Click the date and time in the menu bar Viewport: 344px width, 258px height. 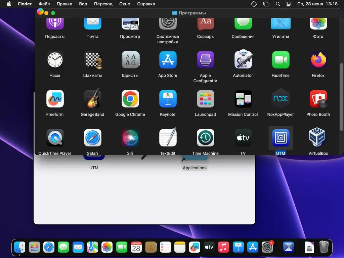tap(317, 4)
